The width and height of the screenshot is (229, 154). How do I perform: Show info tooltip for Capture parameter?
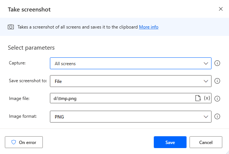[x=218, y=63]
